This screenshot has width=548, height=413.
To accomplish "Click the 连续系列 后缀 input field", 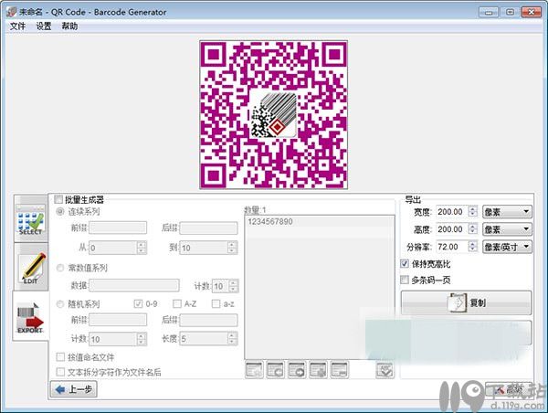I will (208, 228).
